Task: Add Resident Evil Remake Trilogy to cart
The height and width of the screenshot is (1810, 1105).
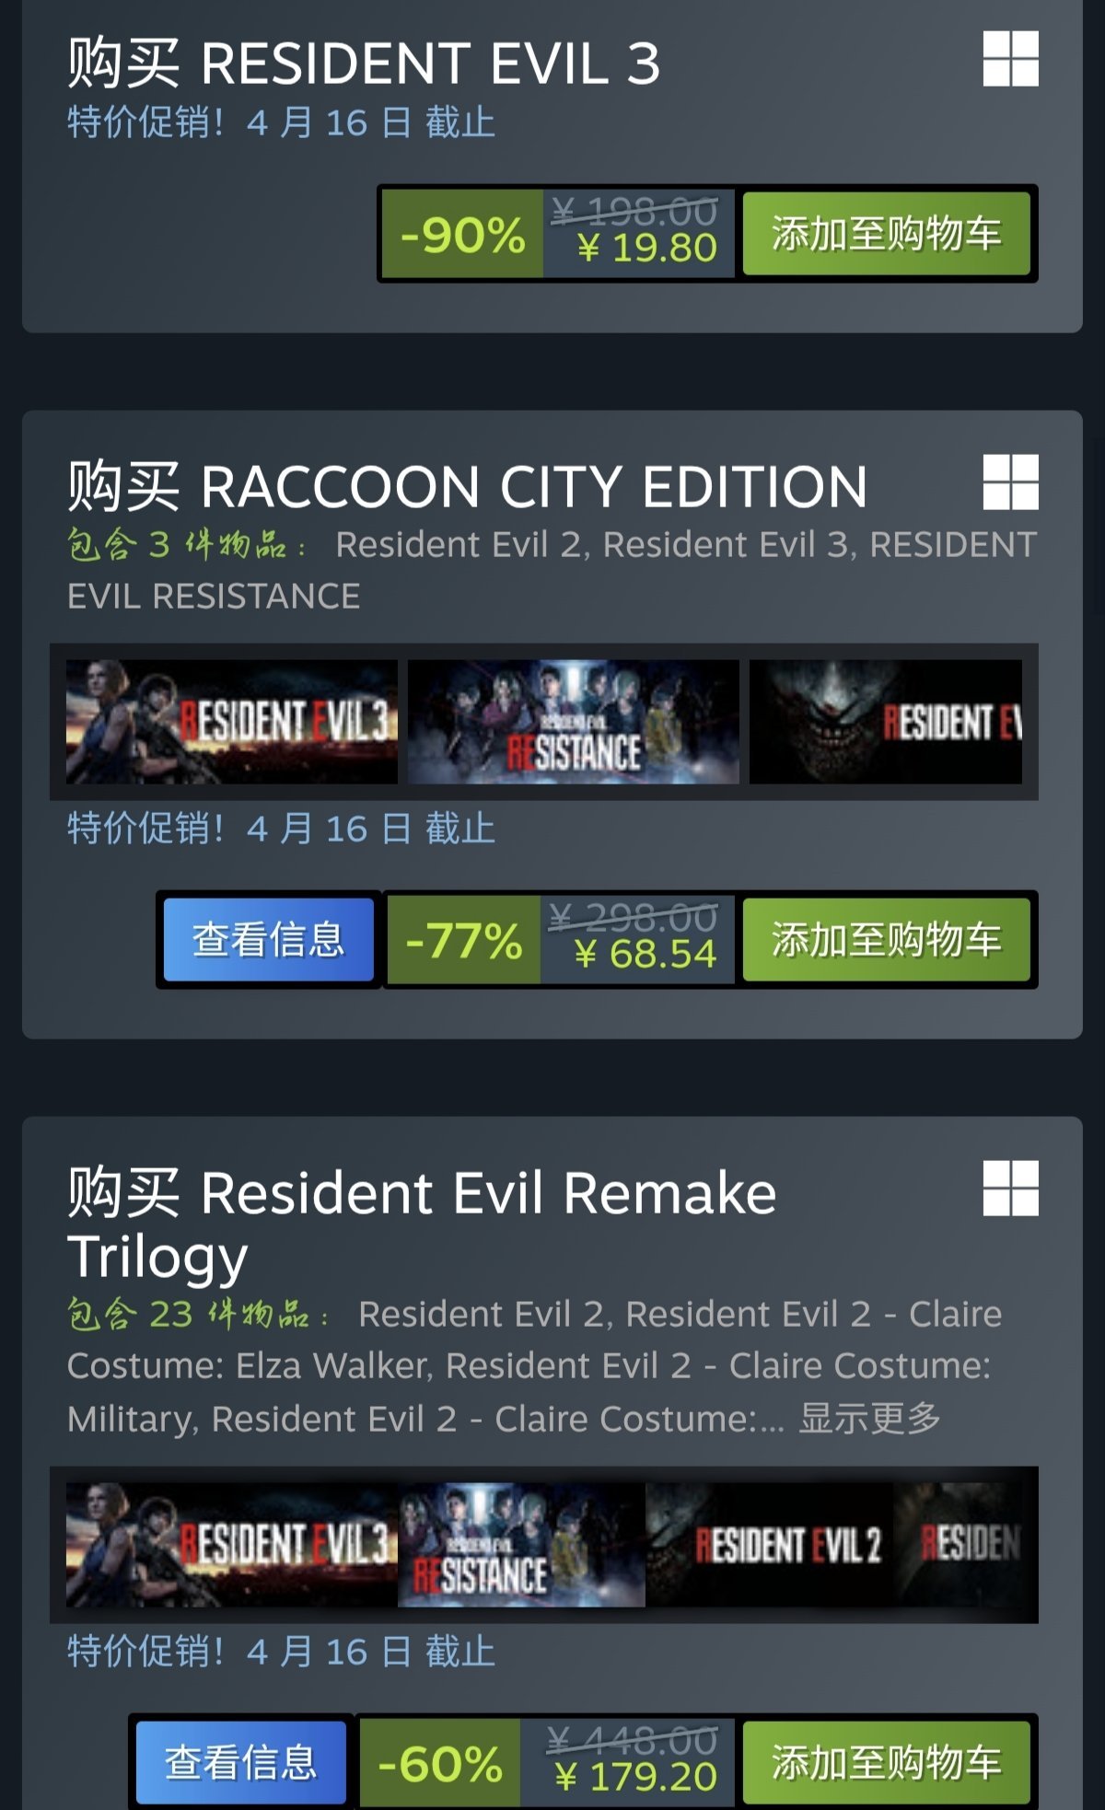Action: click(x=886, y=1762)
